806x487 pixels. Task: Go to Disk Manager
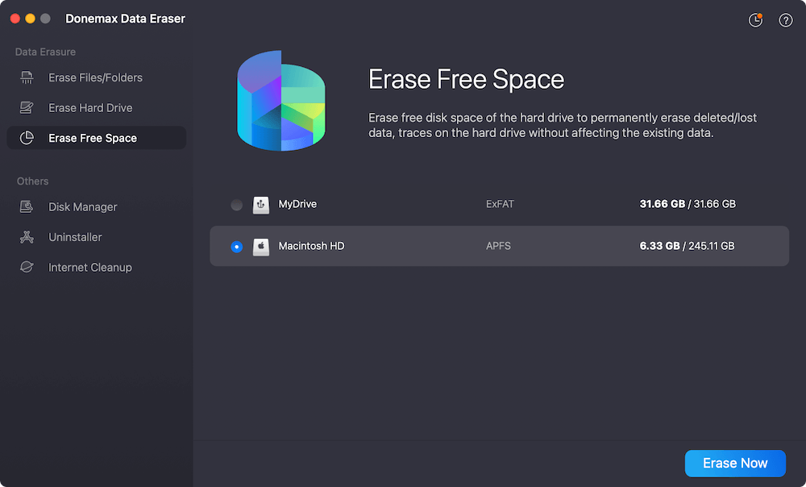(x=82, y=207)
